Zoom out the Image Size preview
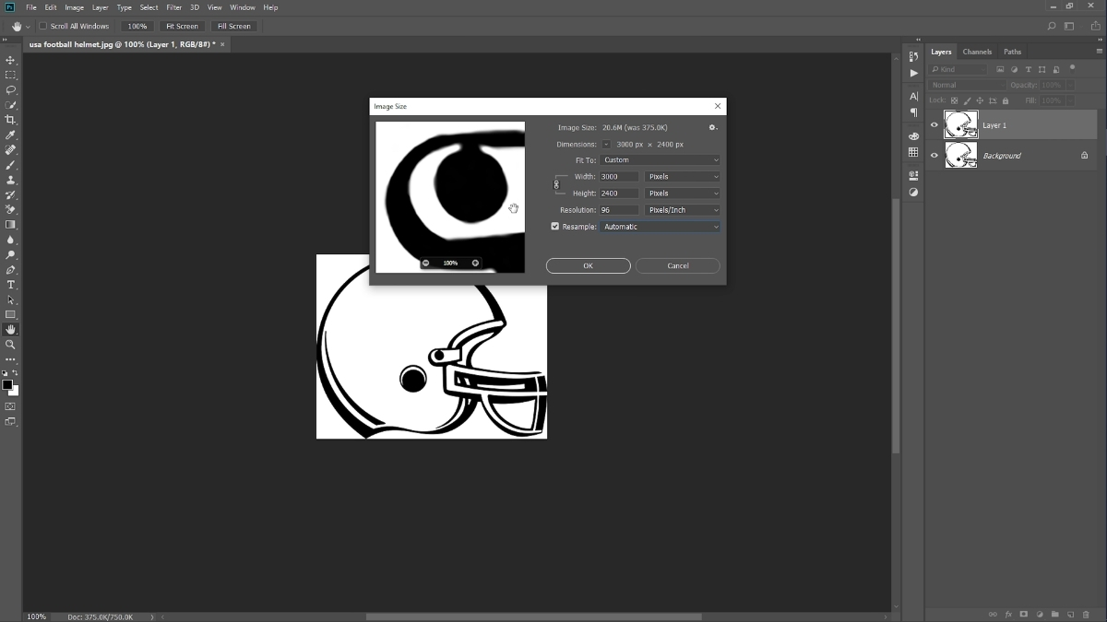 pos(425,263)
